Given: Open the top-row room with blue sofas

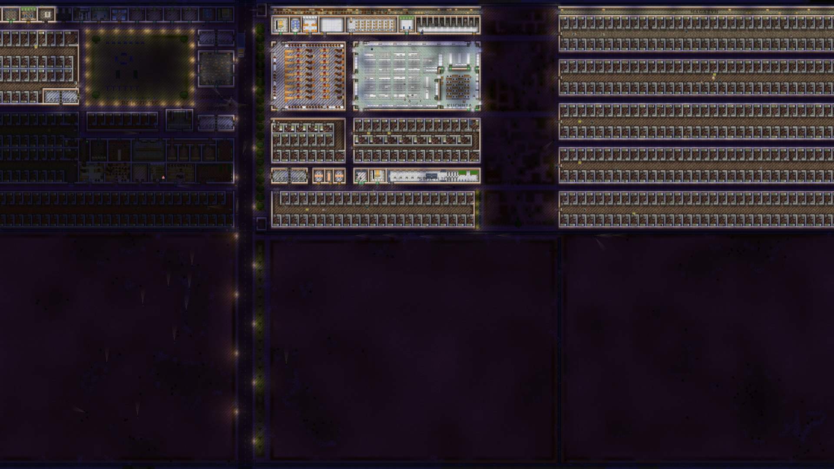Looking at the screenshot, I should pos(295,25).
